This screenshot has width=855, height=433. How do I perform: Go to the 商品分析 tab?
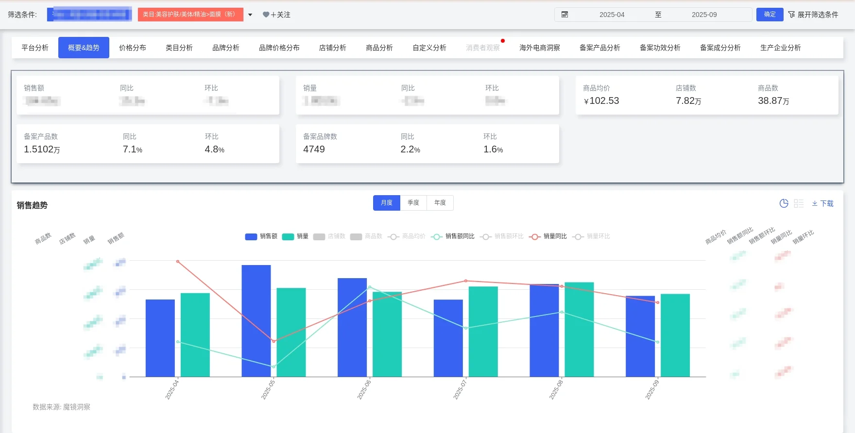pyautogui.click(x=379, y=48)
